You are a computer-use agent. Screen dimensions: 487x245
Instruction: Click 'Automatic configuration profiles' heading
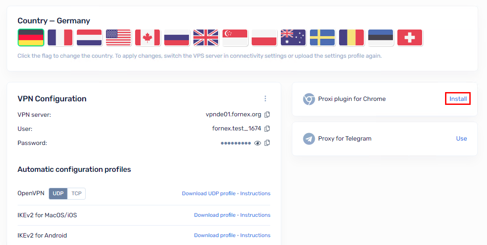click(x=74, y=169)
